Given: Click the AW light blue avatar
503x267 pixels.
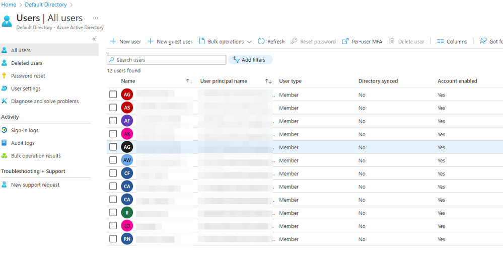Looking at the screenshot, I should (127, 160).
